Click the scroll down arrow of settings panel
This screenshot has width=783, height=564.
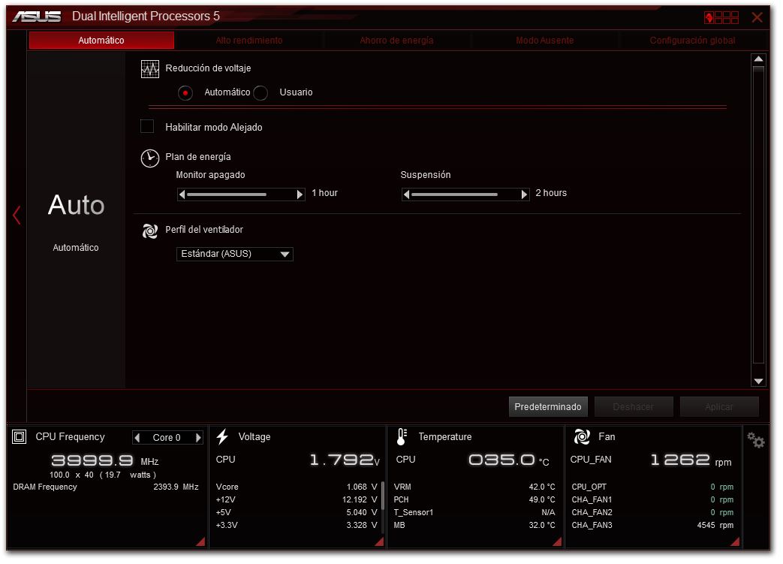click(x=758, y=382)
